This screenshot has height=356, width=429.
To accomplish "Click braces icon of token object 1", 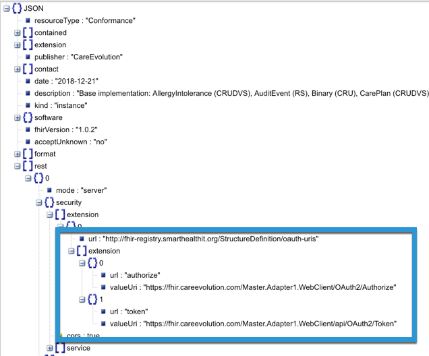I will tap(92, 299).
